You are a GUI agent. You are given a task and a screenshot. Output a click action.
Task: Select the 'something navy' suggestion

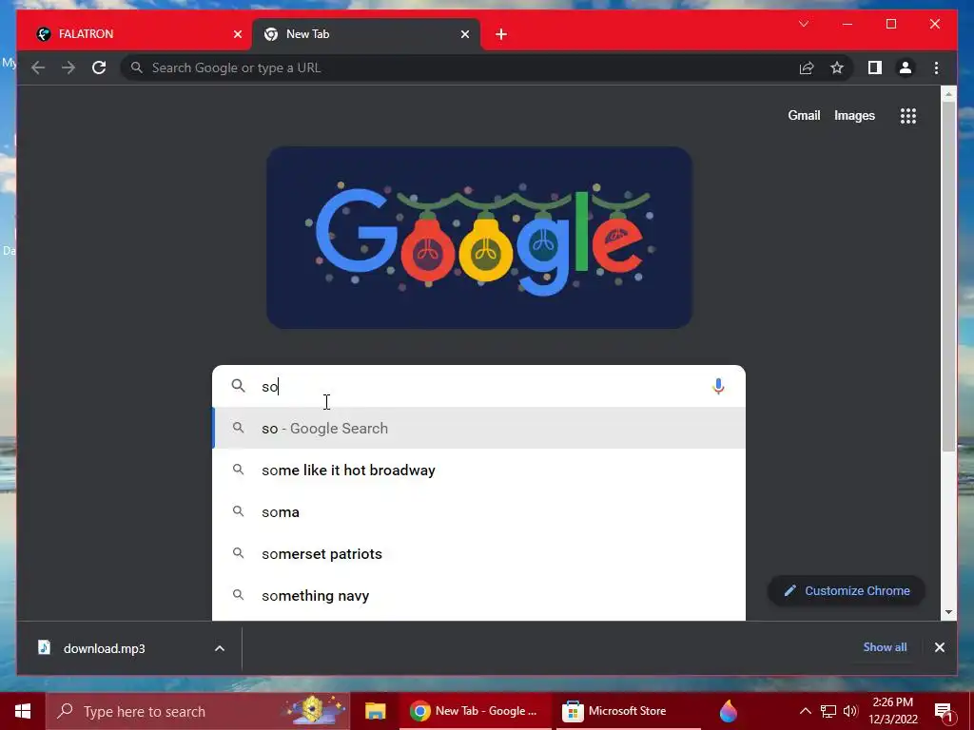click(479, 595)
